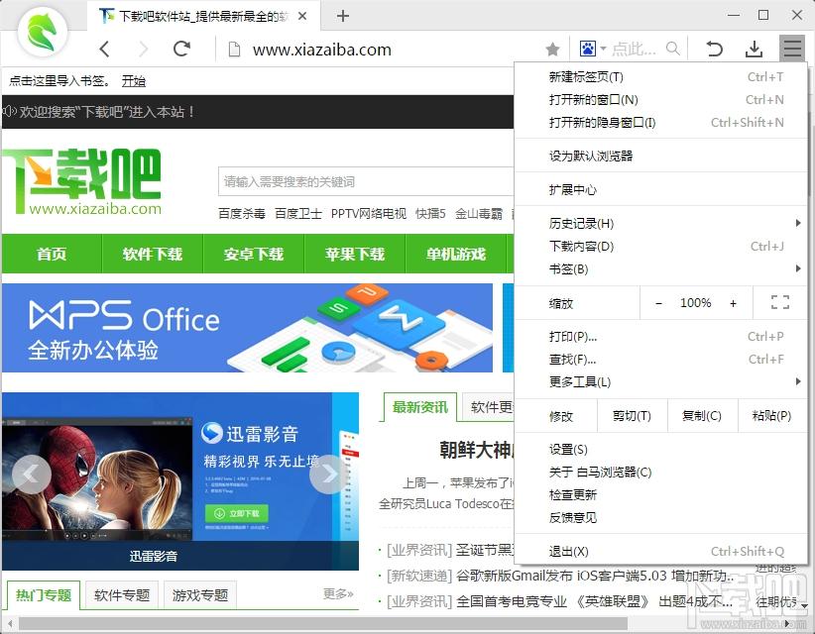
Task: Open search engine dropdown arrow
Action: pyautogui.click(x=603, y=49)
